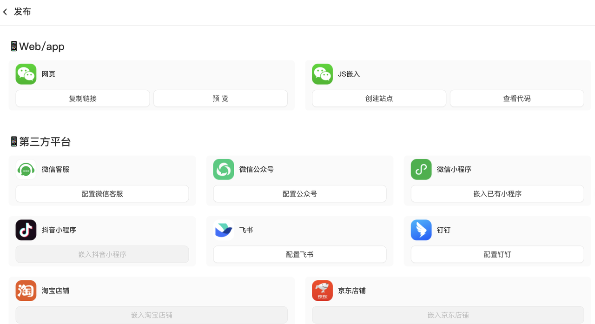Click the 微信公众号 card label
595x324 pixels.
pos(257,170)
